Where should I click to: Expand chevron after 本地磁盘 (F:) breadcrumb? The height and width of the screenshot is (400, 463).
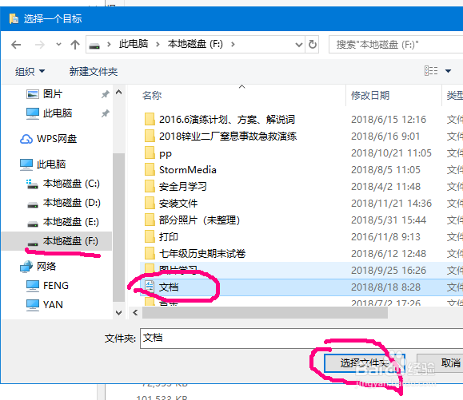[x=233, y=44]
